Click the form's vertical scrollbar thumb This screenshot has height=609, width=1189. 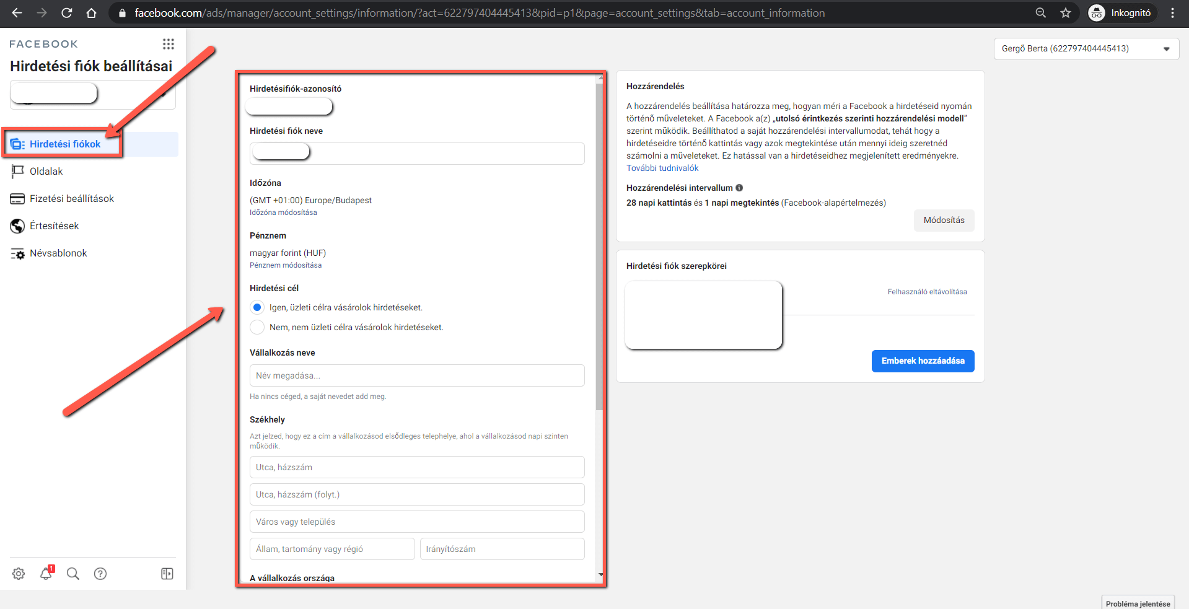coord(599,246)
